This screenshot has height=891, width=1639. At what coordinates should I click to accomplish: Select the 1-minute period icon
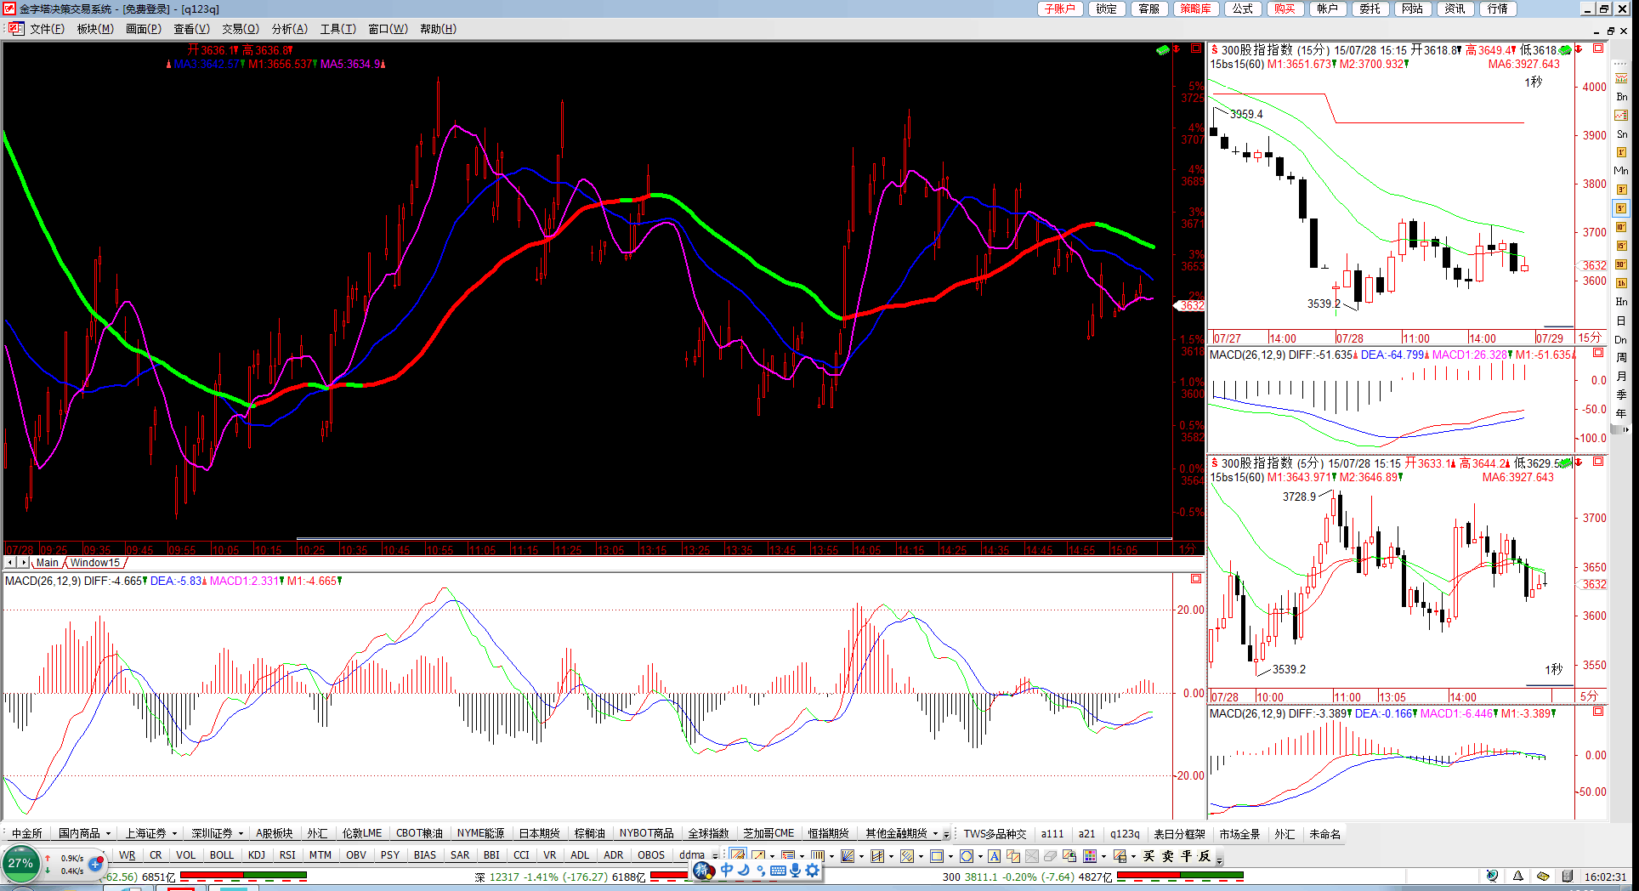tap(1621, 152)
